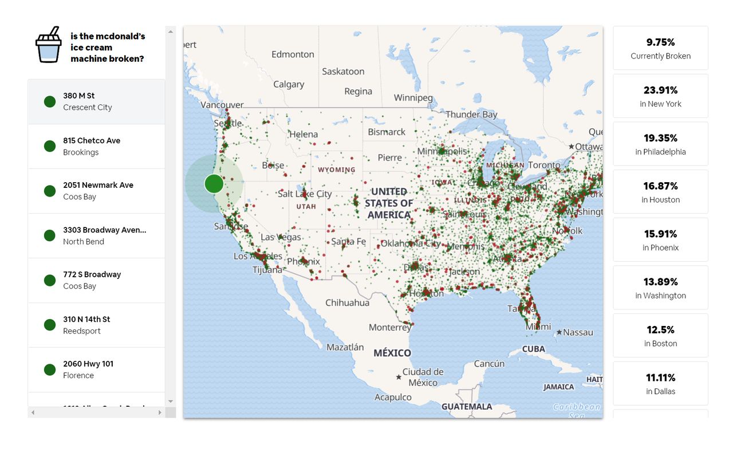This screenshot has height=452, width=733.
Task: Open the 23.91% in New York card
Action: 660,96
